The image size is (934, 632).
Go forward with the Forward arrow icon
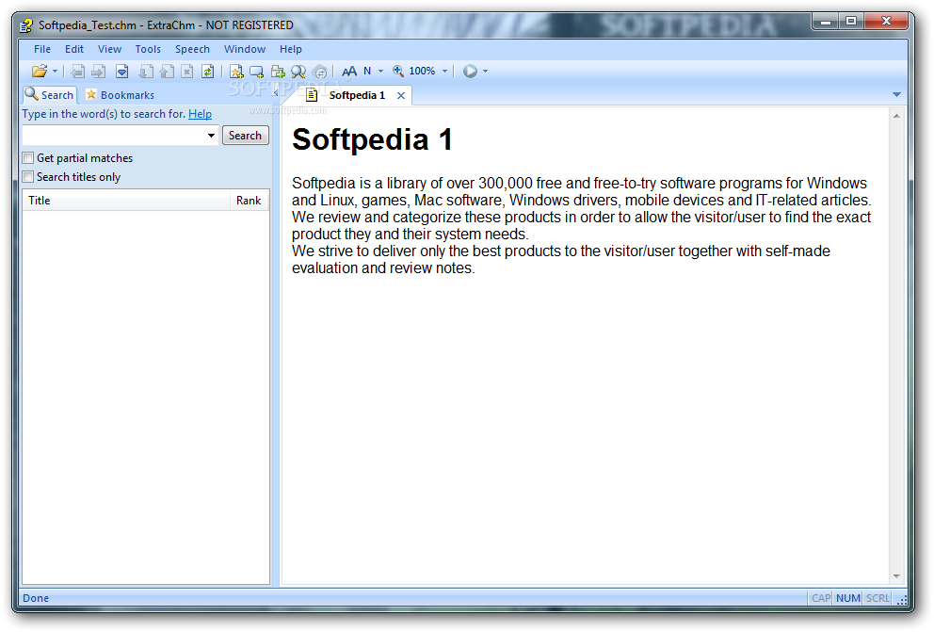coord(99,72)
